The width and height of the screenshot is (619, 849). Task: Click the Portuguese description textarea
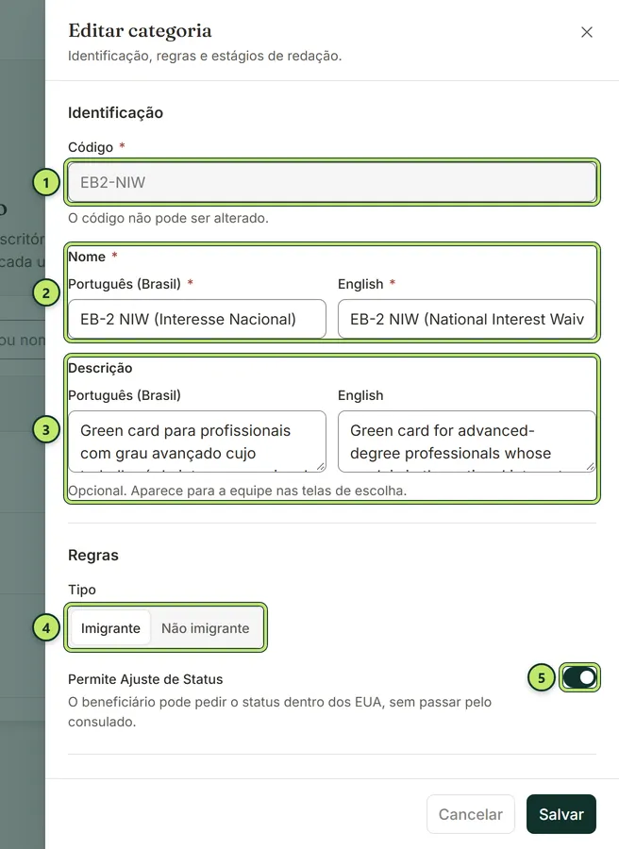coord(197,441)
